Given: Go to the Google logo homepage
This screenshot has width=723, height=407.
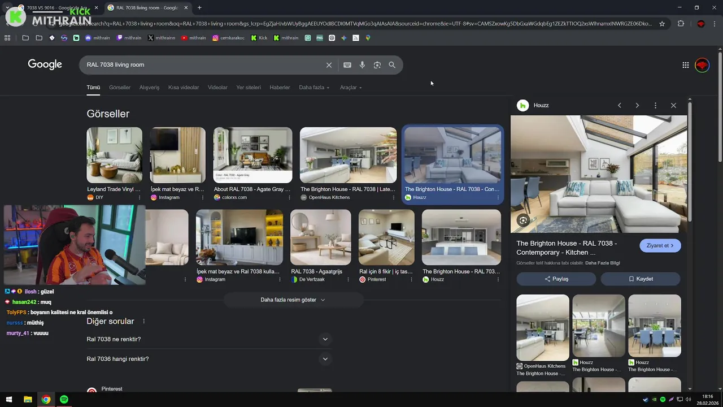Looking at the screenshot, I should pyautogui.click(x=45, y=64).
